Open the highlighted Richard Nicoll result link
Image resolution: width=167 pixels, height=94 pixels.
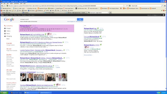[25, 26]
